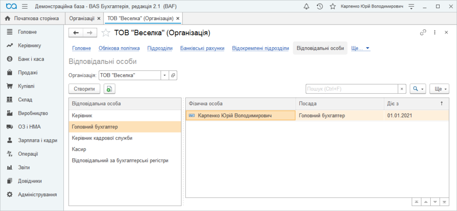The image size is (457, 211).
Task: Add ТОВ "Веселка" to favorites star
Action: (105, 33)
